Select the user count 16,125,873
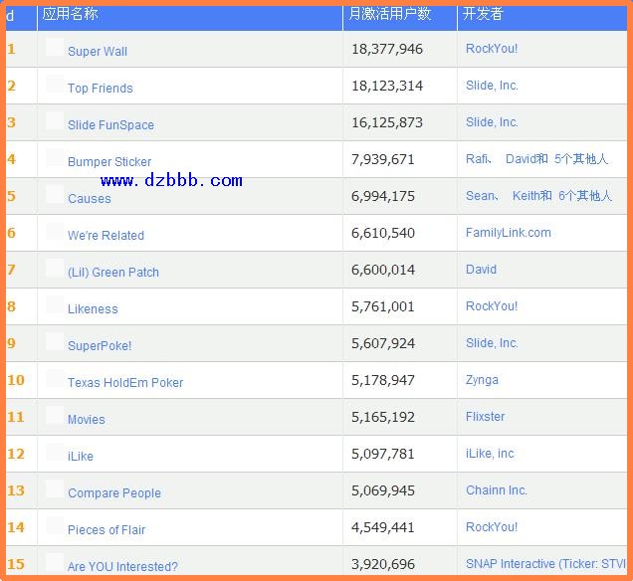The width and height of the screenshot is (633, 581). click(x=387, y=122)
